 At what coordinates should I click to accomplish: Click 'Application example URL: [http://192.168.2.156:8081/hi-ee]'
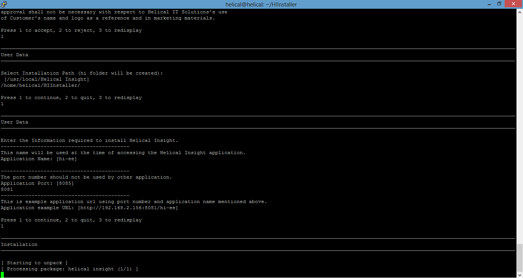(90, 208)
